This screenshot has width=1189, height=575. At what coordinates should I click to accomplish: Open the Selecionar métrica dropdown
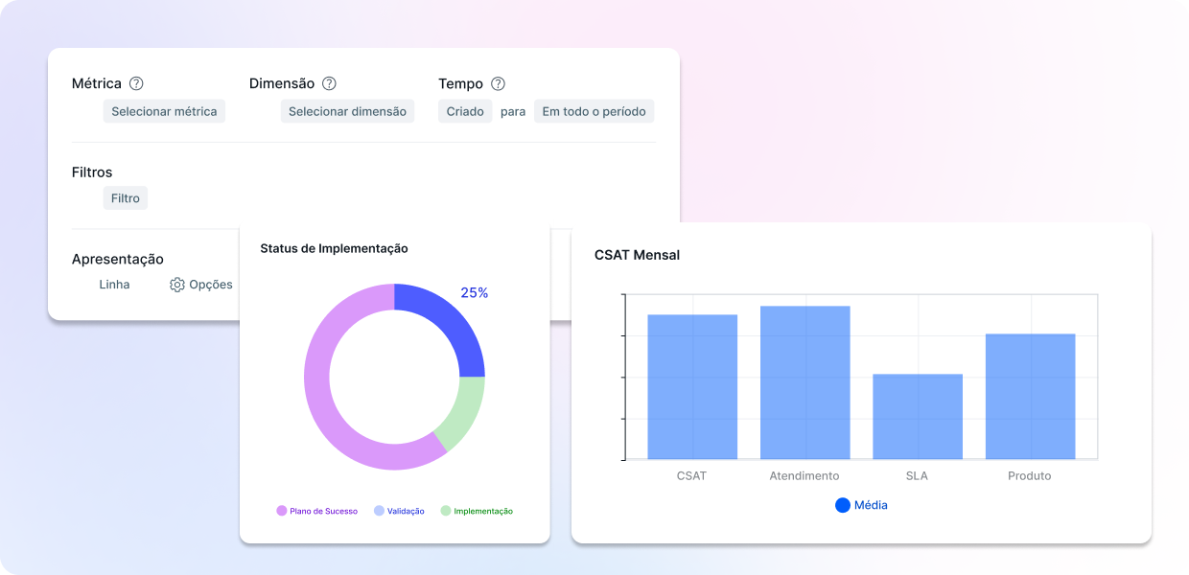click(164, 111)
